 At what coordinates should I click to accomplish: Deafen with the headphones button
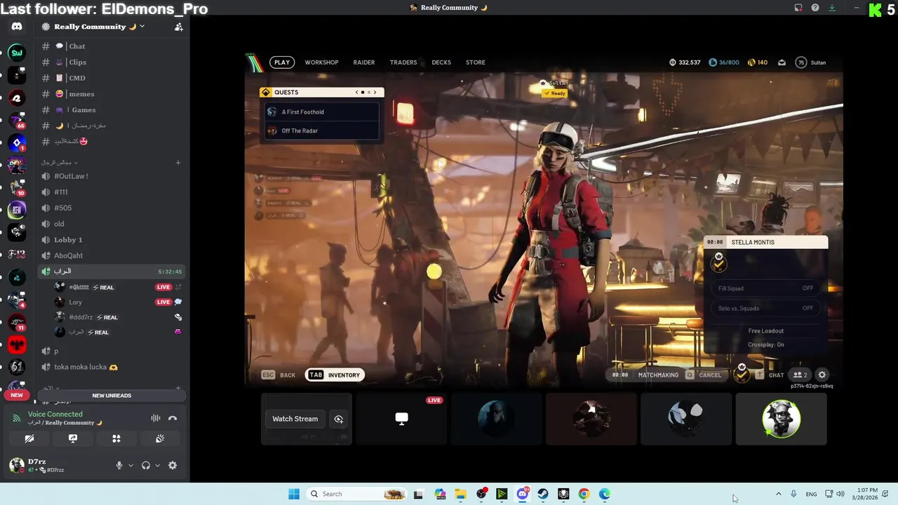[x=146, y=465]
